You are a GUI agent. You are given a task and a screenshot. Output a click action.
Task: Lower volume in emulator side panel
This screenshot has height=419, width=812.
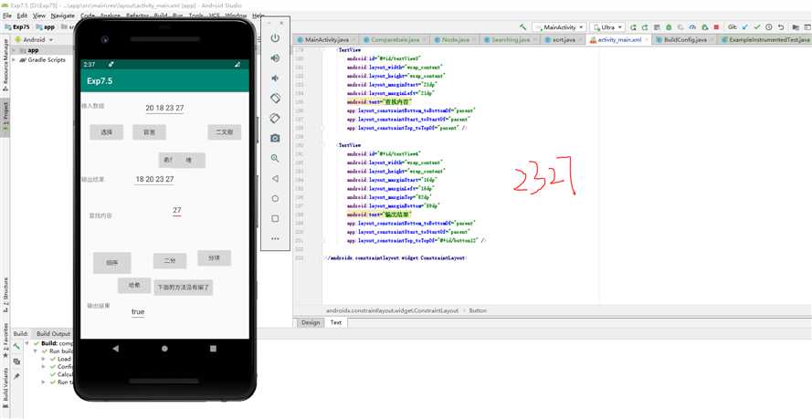pos(275,79)
